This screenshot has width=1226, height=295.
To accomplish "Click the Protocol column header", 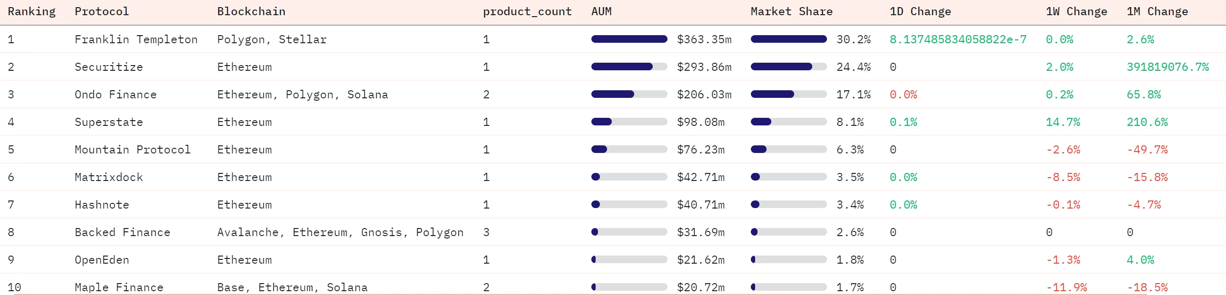I will [101, 11].
